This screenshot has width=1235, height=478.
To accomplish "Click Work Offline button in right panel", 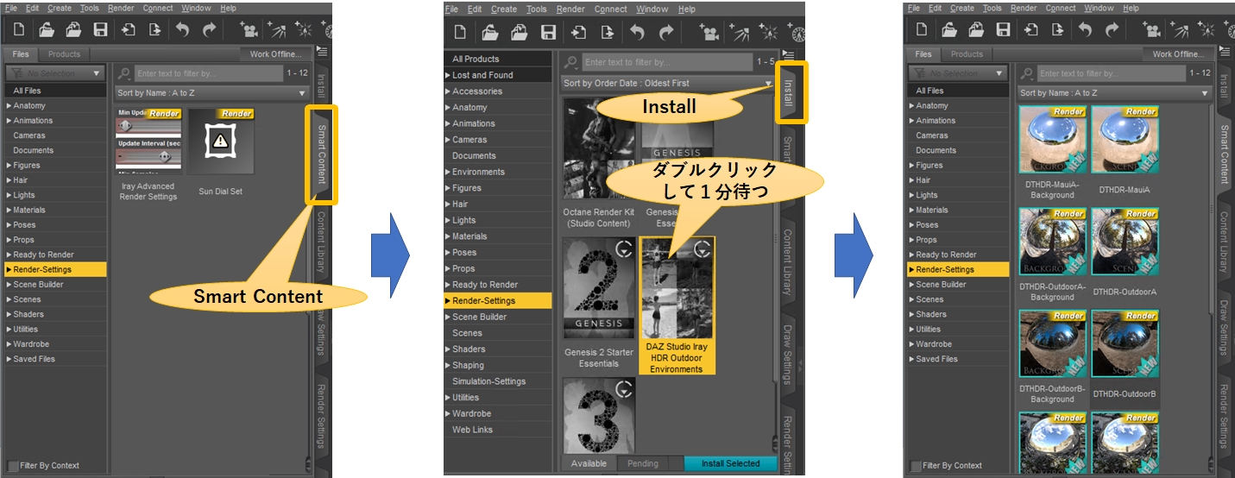I will click(x=1176, y=54).
